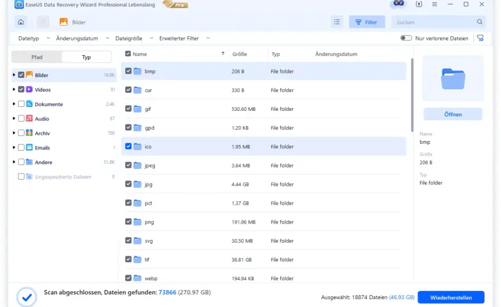Switch to the Typ tab
501x307 pixels.
click(x=87, y=57)
